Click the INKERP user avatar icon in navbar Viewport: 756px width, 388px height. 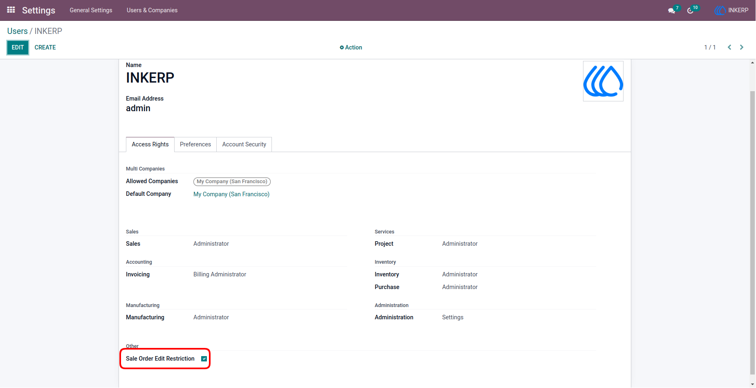click(x=720, y=10)
